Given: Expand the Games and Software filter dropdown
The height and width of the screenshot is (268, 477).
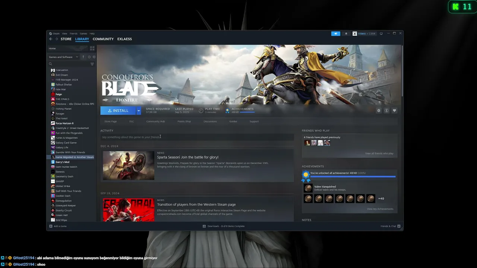Looking at the screenshot, I should (63, 57).
